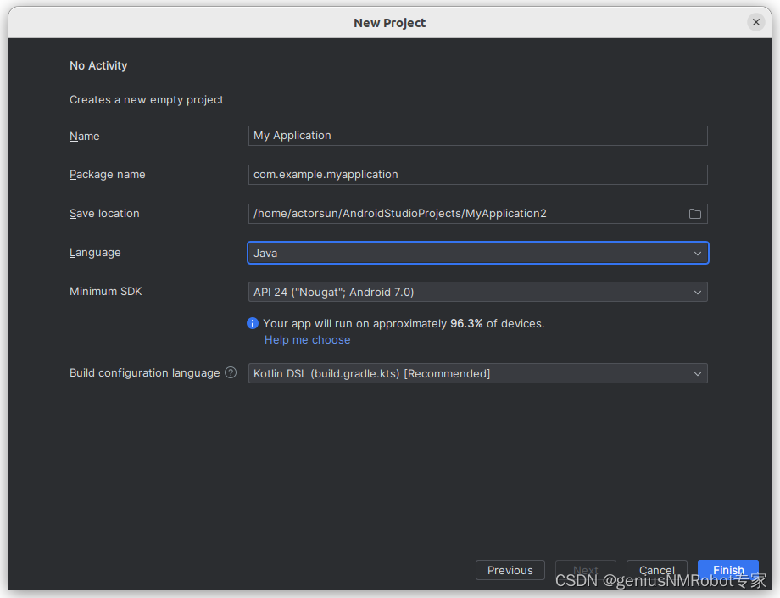Image resolution: width=780 pixels, height=598 pixels.
Task: Click the Save location path field
Action: (466, 214)
